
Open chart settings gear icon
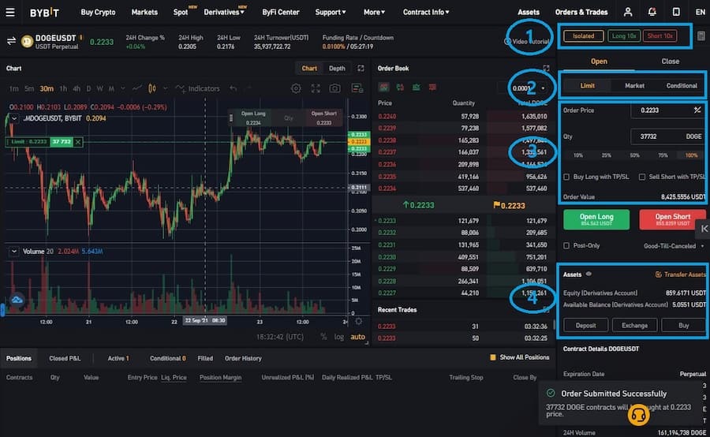(x=296, y=88)
